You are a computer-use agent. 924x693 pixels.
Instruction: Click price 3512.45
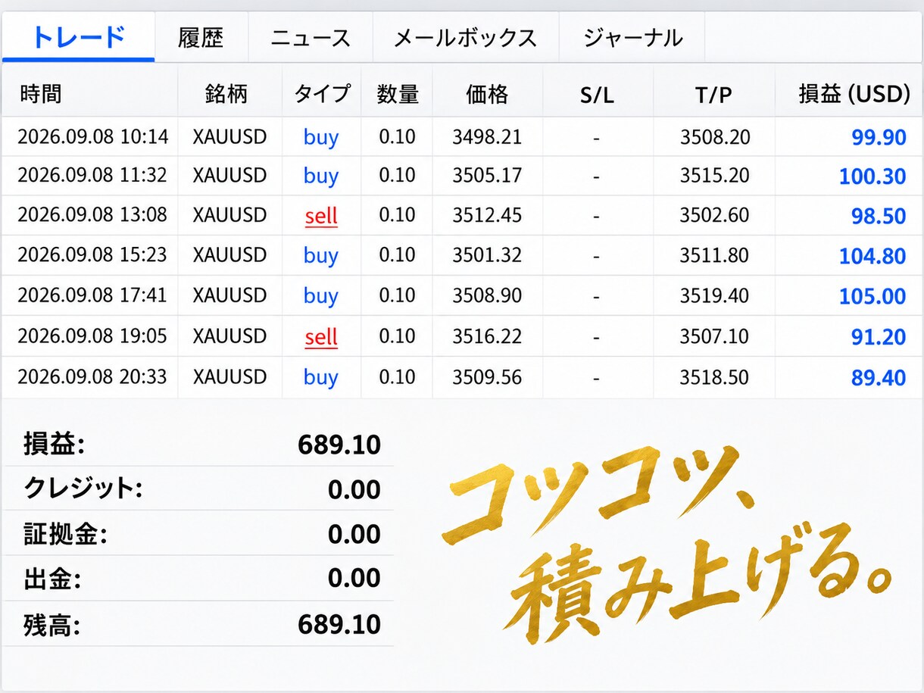pos(487,216)
